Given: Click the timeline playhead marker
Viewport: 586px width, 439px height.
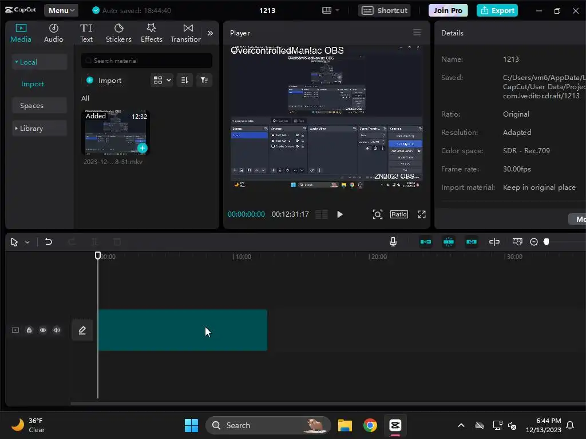Looking at the screenshot, I should 97,256.
